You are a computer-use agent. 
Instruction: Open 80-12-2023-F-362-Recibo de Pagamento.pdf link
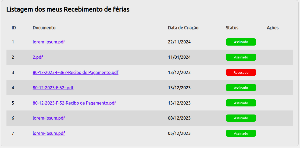coord(75,72)
